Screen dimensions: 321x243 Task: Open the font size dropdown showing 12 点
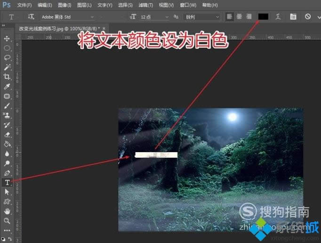pos(154,17)
